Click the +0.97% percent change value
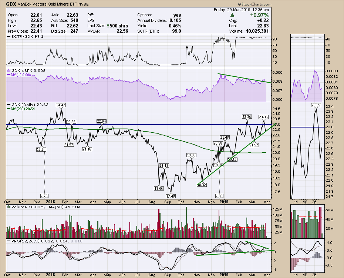The image size is (344, 278). click(x=259, y=15)
